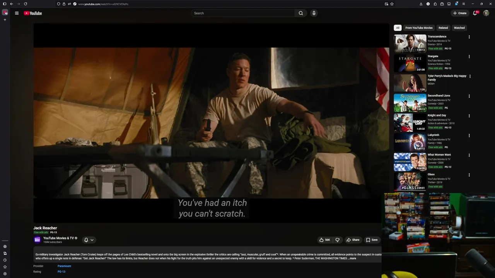The width and height of the screenshot is (495, 278).
Task: Click the Tyler Perry's Madea title
Action: [447, 78]
